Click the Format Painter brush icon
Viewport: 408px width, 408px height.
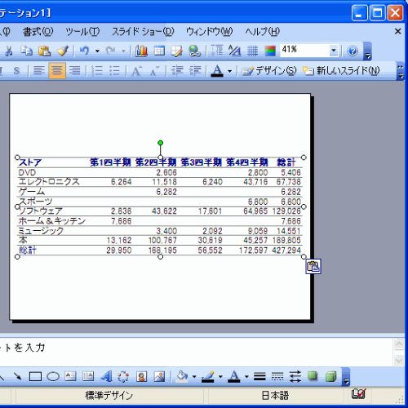click(62, 51)
